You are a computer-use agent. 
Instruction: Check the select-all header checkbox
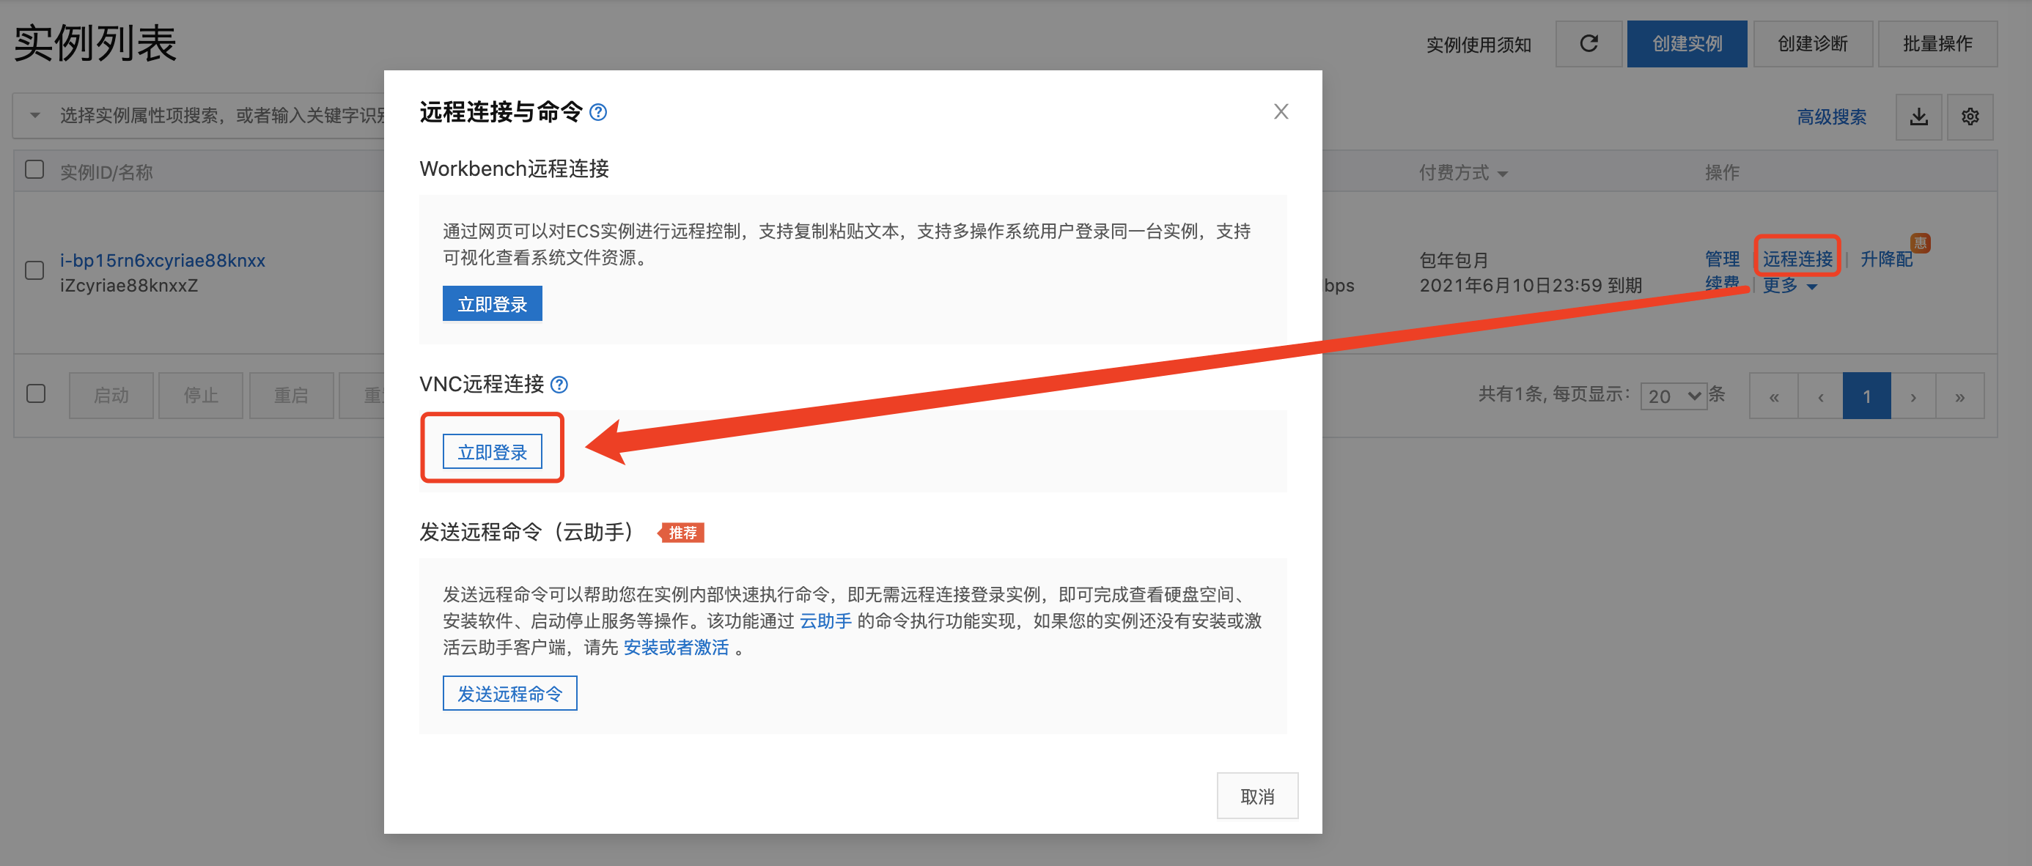click(34, 171)
